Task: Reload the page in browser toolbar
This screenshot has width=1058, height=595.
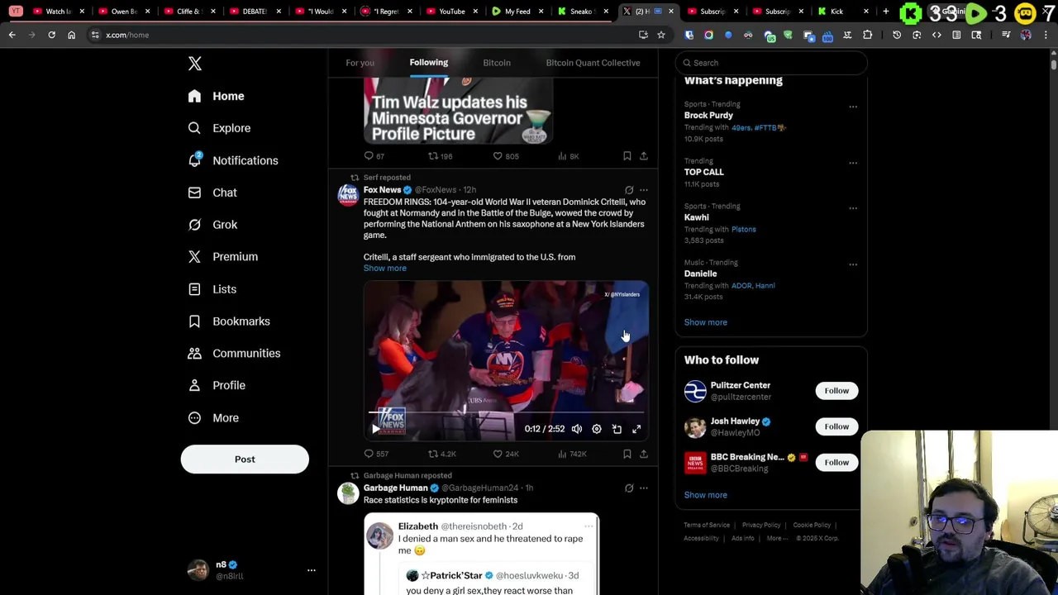Action: [51, 35]
